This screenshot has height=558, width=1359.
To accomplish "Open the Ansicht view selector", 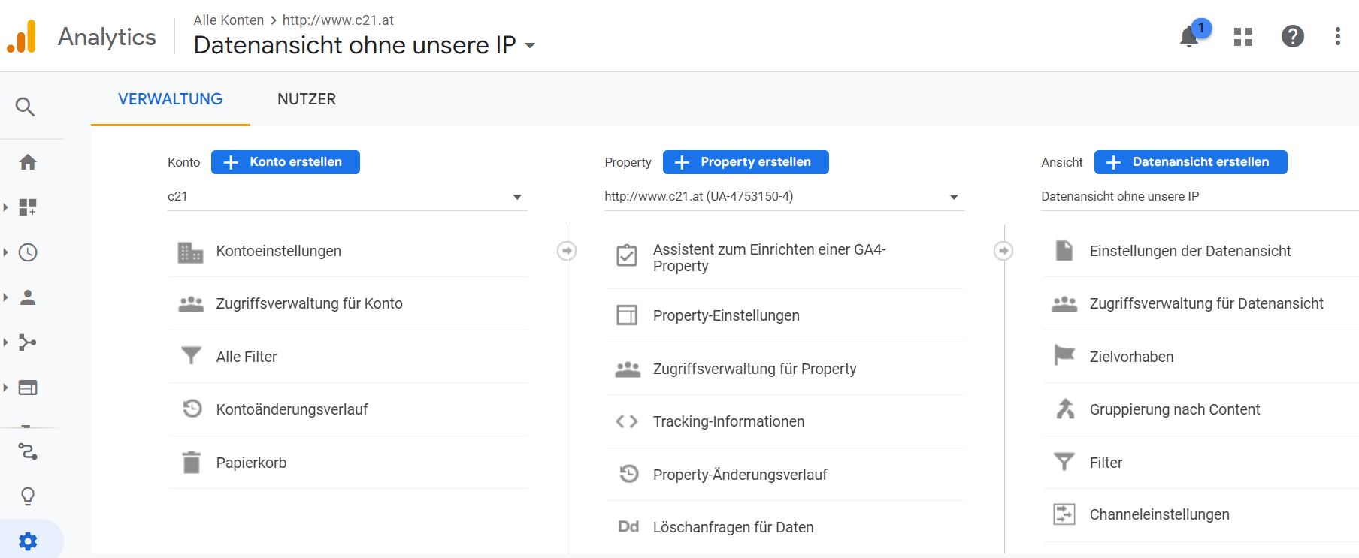I will [1200, 197].
